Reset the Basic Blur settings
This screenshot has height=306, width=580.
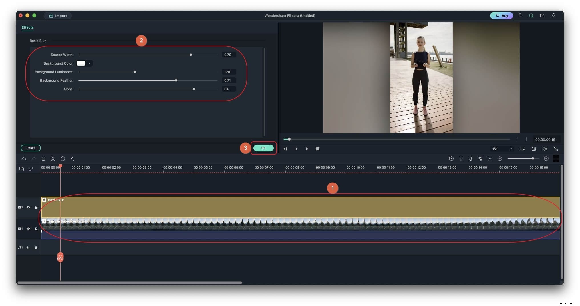coord(31,148)
